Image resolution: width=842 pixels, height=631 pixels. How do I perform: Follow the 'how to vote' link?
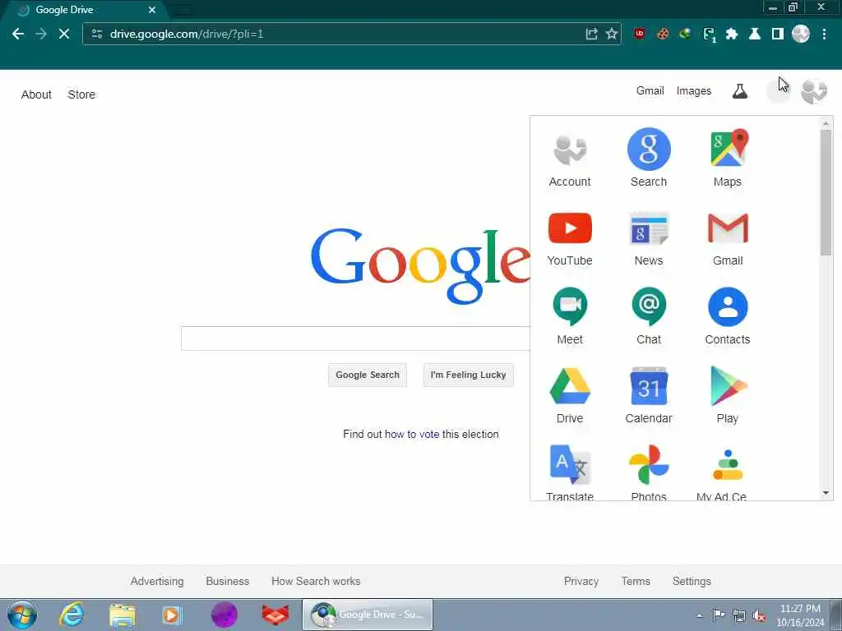(x=412, y=434)
